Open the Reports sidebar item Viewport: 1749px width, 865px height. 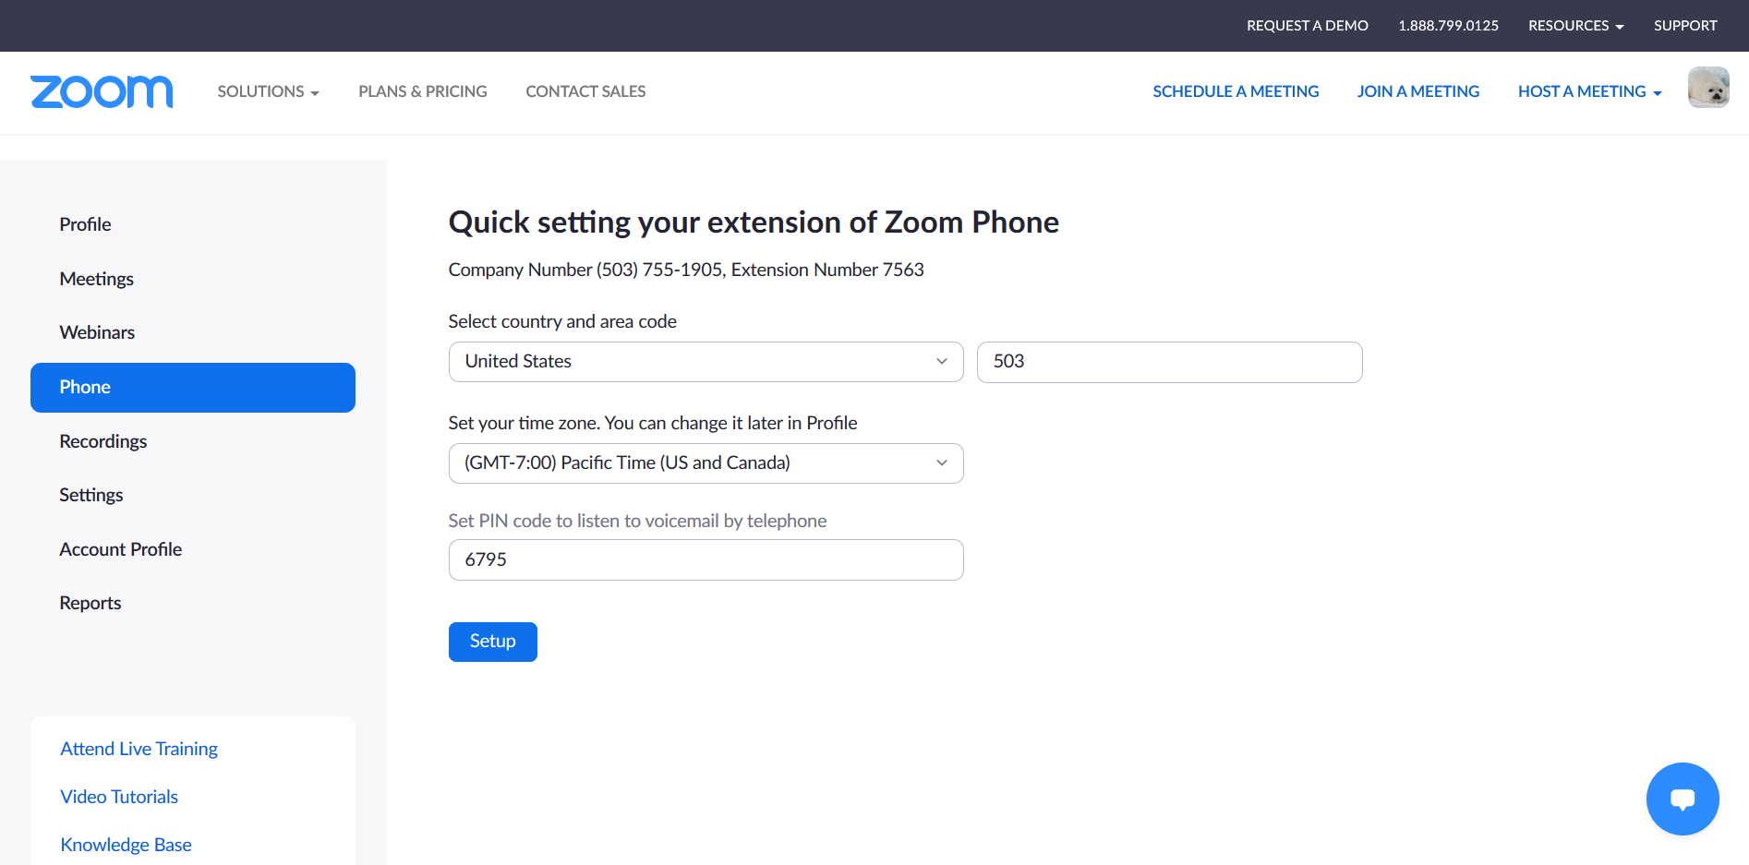coord(90,603)
